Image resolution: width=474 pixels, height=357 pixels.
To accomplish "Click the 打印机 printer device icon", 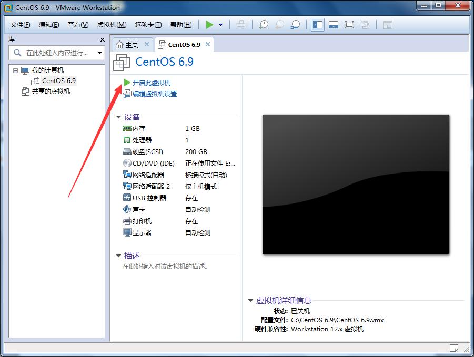I will [127, 221].
